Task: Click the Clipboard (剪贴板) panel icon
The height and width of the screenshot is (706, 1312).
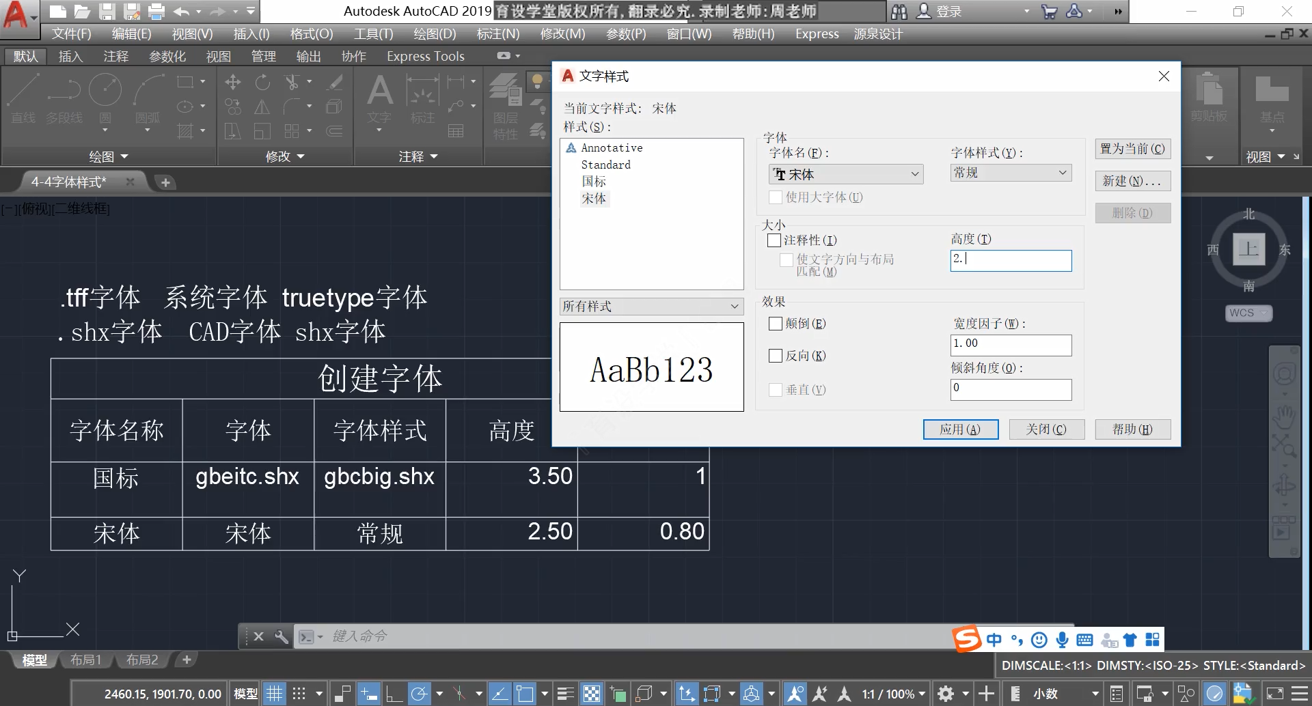Action: [x=1209, y=99]
